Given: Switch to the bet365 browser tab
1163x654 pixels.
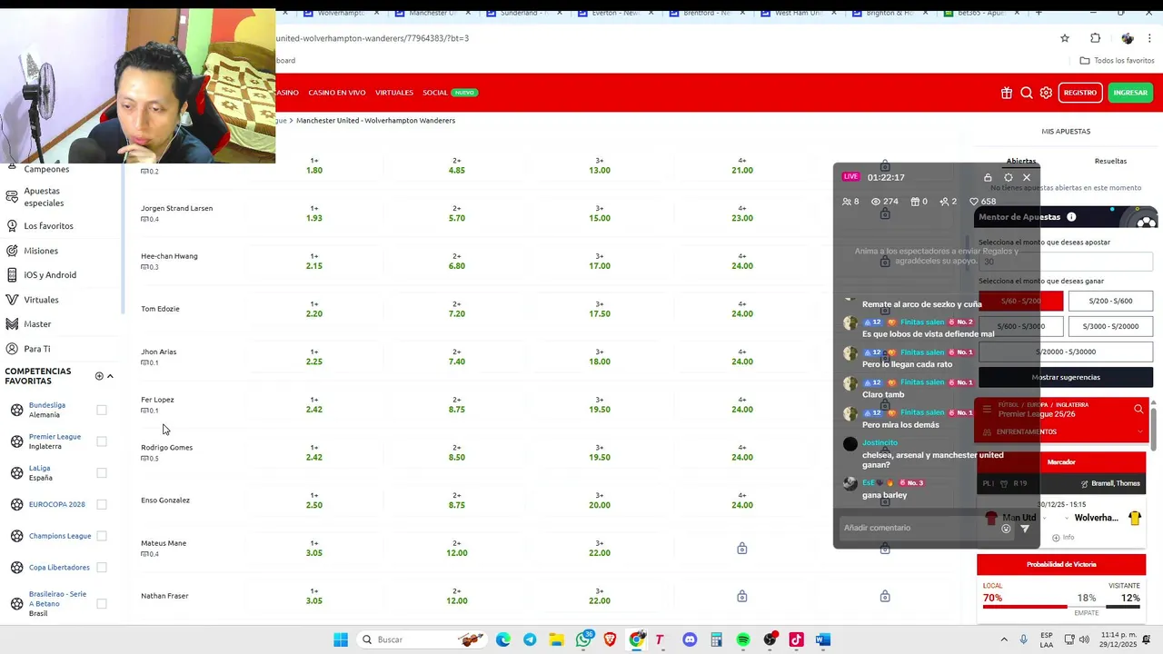Looking at the screenshot, I should 979,13.
